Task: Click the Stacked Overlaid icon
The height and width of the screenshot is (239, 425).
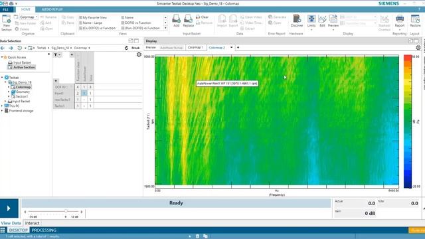Action: 384,23
